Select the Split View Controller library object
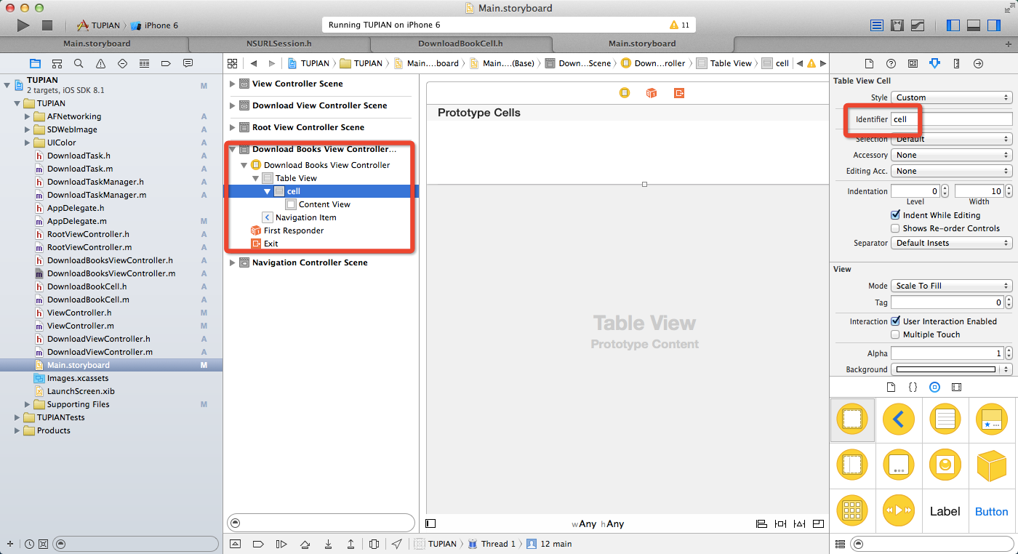Image resolution: width=1018 pixels, height=554 pixels. (853, 465)
